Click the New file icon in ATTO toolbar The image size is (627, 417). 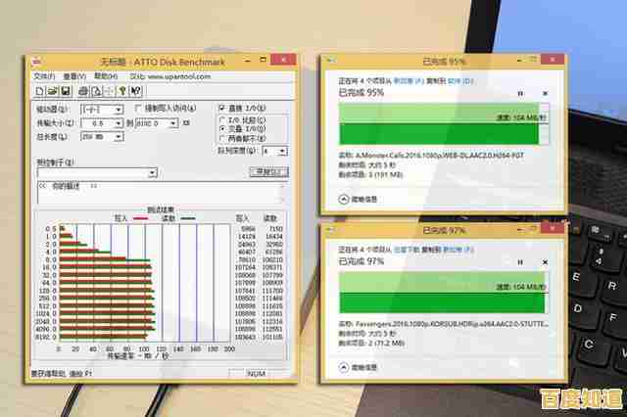click(39, 91)
